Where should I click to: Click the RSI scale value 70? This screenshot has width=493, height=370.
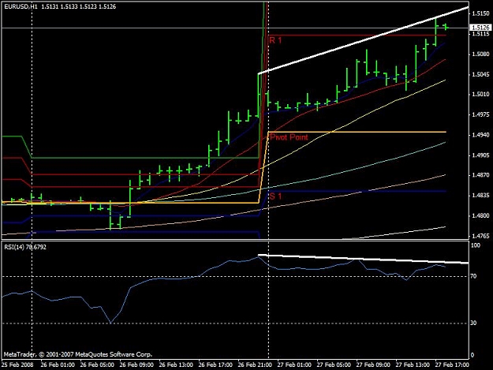click(x=473, y=276)
